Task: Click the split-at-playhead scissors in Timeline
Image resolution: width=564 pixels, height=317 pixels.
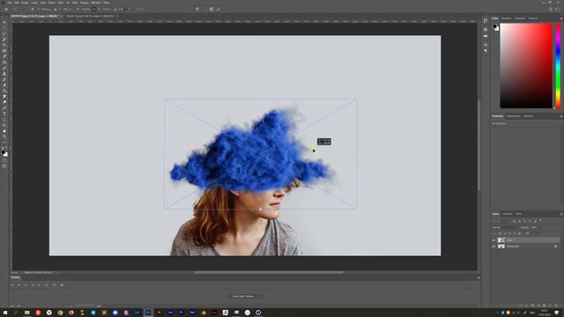Action: [55, 285]
